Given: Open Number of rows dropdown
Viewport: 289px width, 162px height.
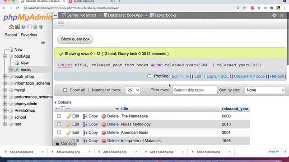Looking at the screenshot, I should click(x=133, y=90).
